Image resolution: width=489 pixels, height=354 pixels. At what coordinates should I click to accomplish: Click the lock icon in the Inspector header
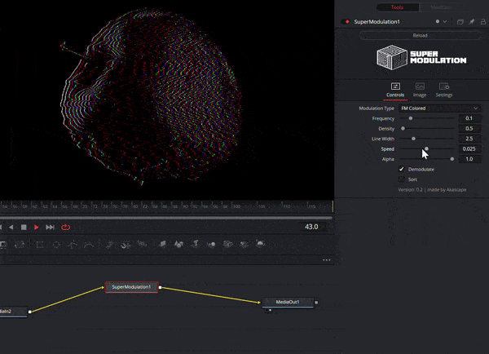coord(482,21)
